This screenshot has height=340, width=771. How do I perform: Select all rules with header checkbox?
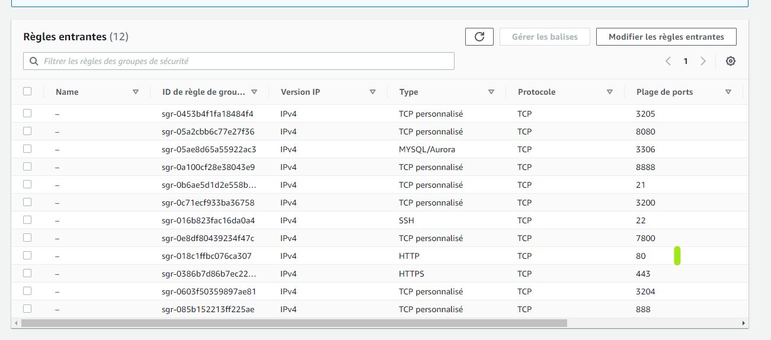pos(27,91)
